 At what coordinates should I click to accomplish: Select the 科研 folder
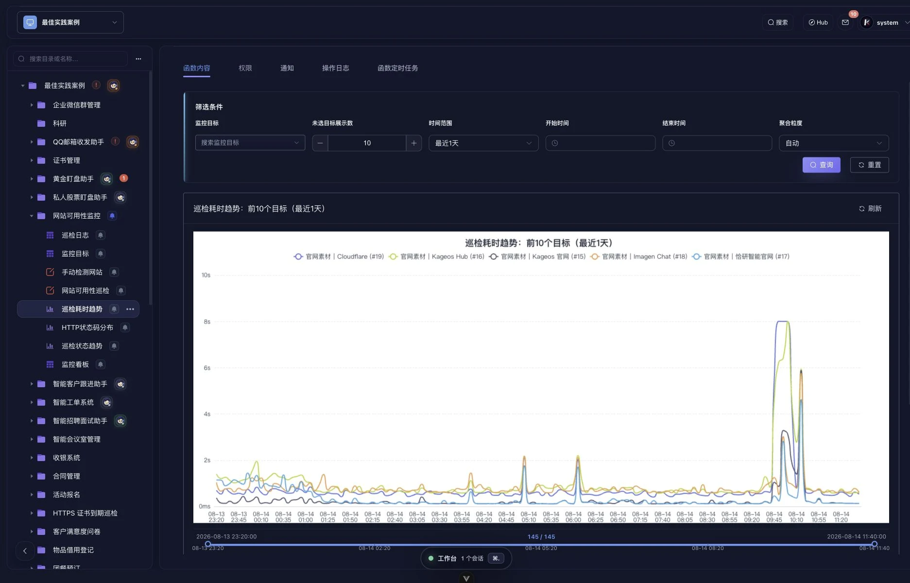[x=60, y=123]
